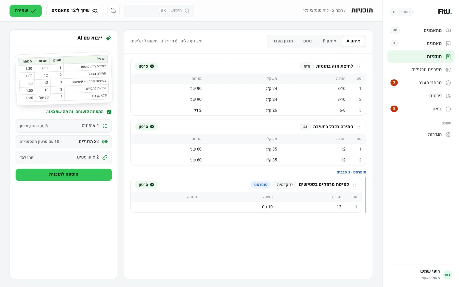Switch to the אימון B tab
This screenshot has height=287, width=459.
(329, 41)
